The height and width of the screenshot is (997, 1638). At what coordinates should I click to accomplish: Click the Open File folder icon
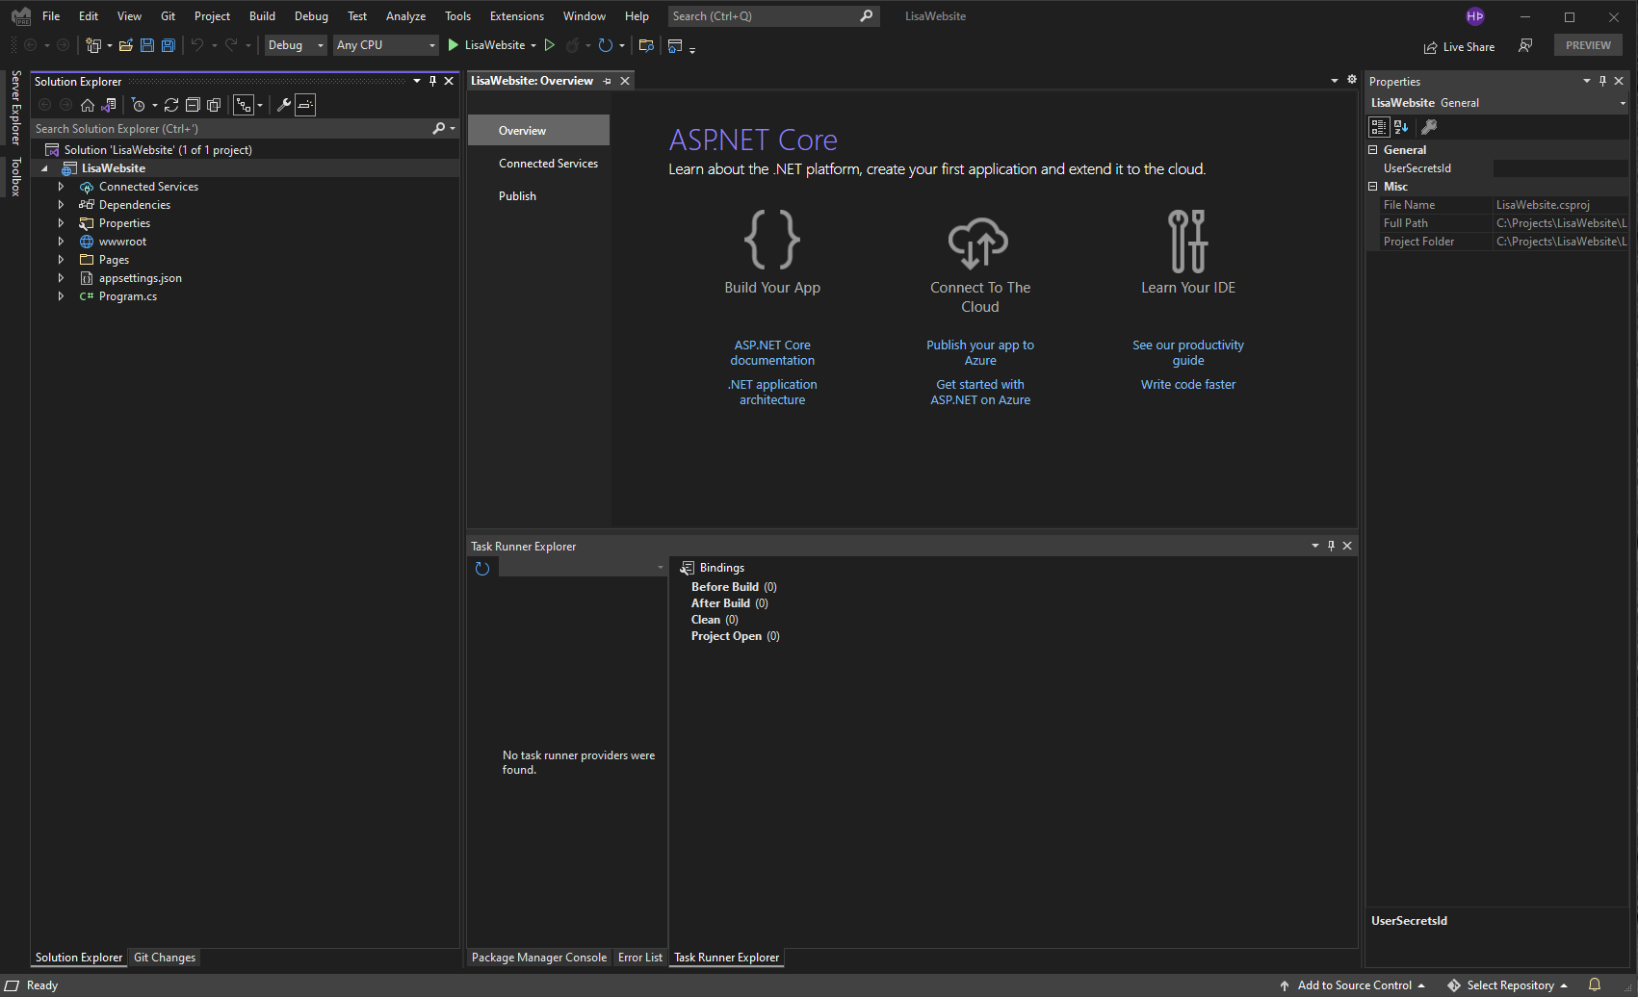[126, 45]
